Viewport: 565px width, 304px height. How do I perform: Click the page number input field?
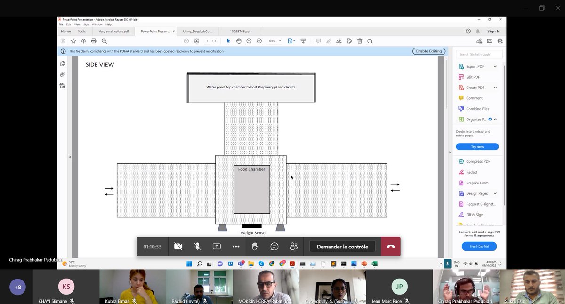207,41
